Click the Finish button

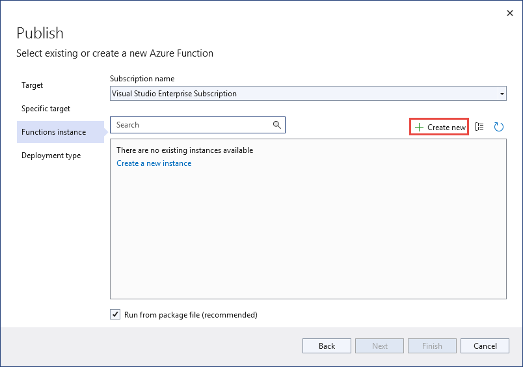click(x=432, y=346)
